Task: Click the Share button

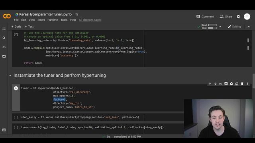Action: (x=226, y=17)
